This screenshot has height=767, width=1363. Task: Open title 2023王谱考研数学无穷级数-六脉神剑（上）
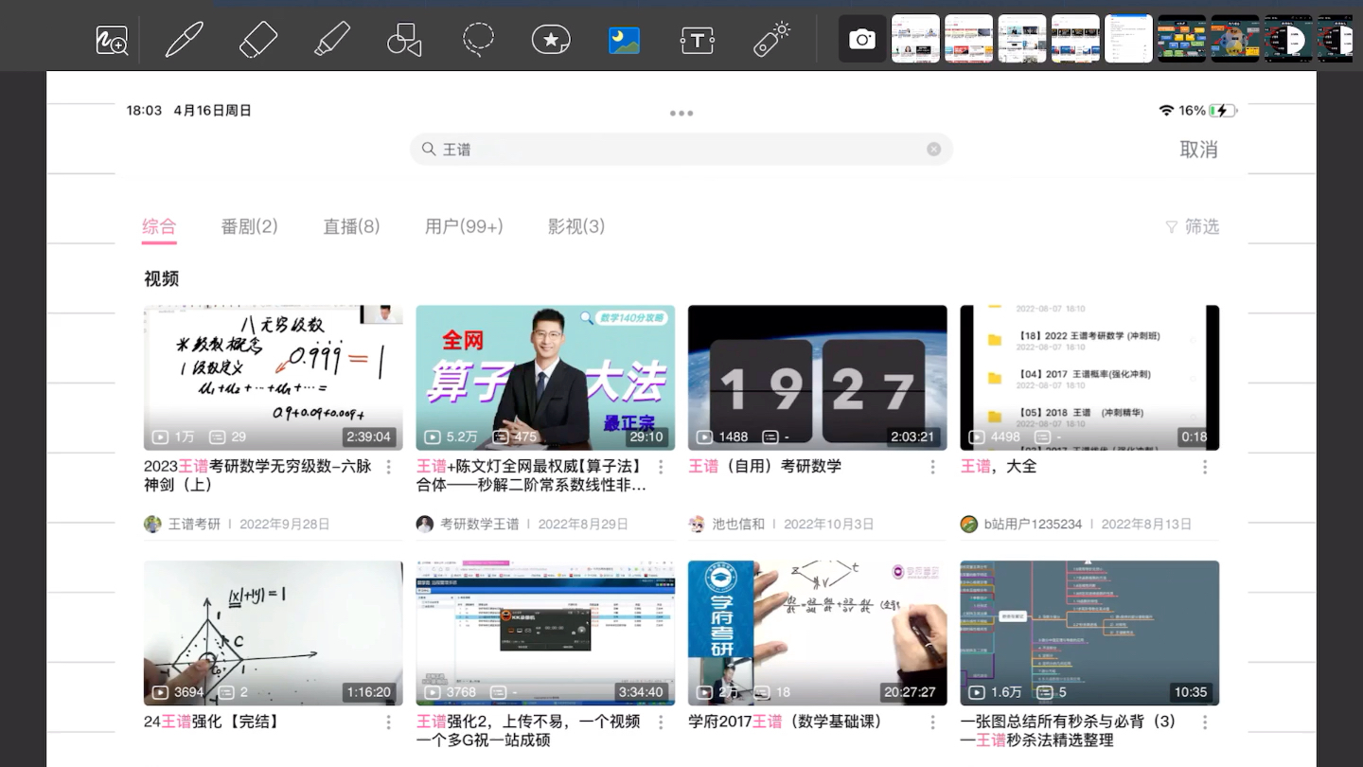pos(257,475)
